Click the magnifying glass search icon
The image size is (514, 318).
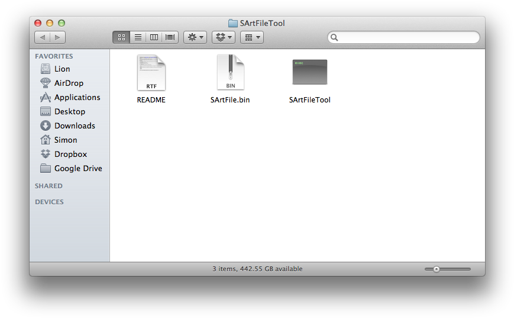[x=334, y=37]
